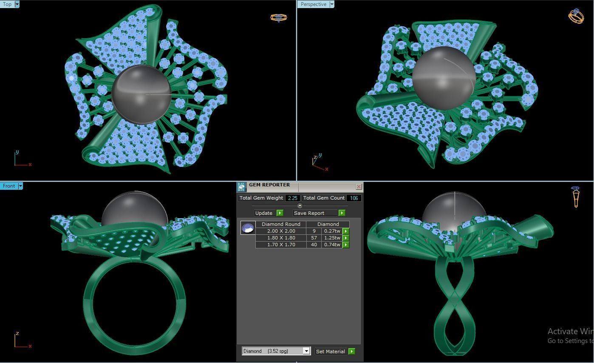Viewport: 594px width, 363px height.
Task: Click the Save Report button
Action: (x=315, y=213)
